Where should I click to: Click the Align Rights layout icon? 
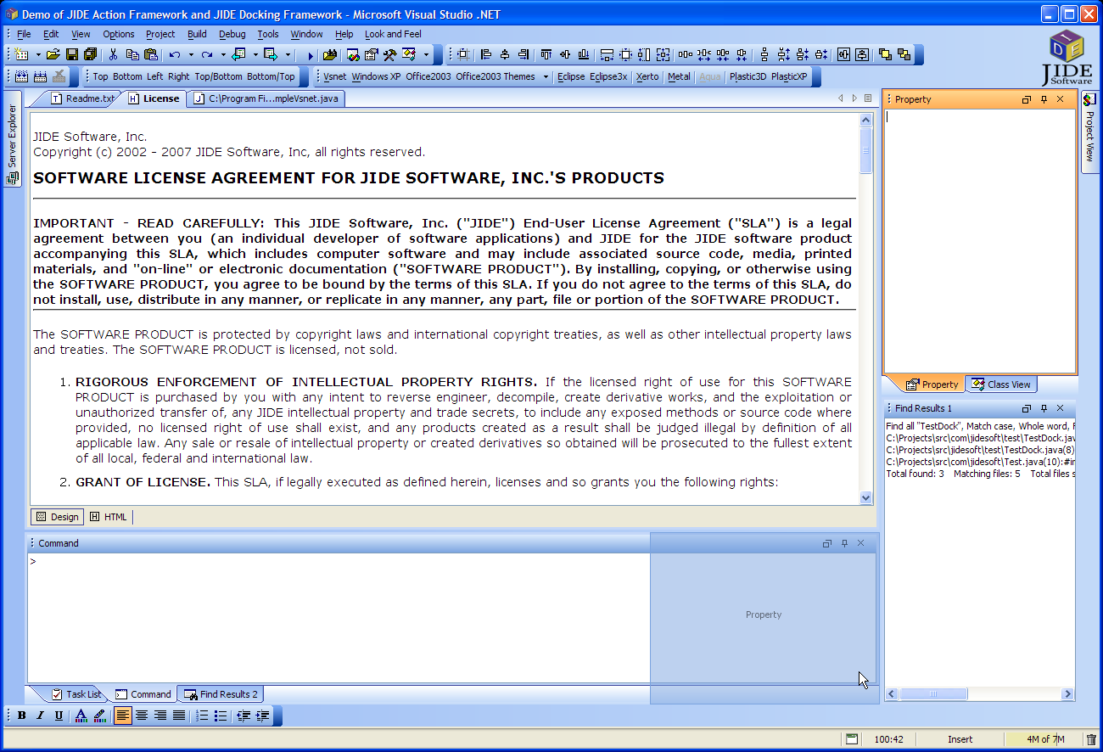click(x=524, y=54)
